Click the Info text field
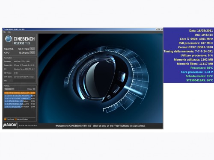Screen dimensions: 214x160 (x=24, y=81)
